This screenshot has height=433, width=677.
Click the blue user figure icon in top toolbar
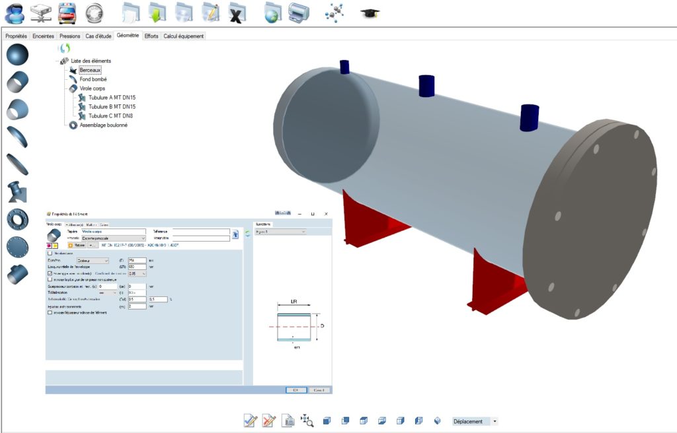click(15, 13)
